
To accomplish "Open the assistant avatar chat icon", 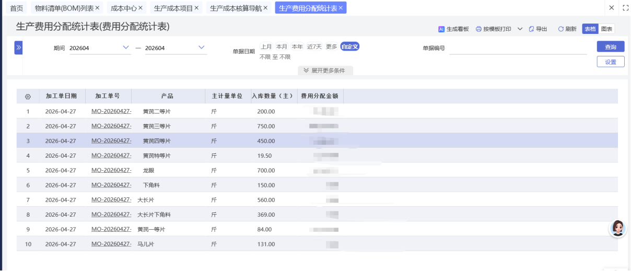I will [x=618, y=228].
